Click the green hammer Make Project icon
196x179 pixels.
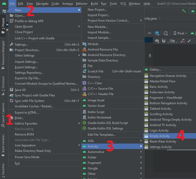(184, 11)
